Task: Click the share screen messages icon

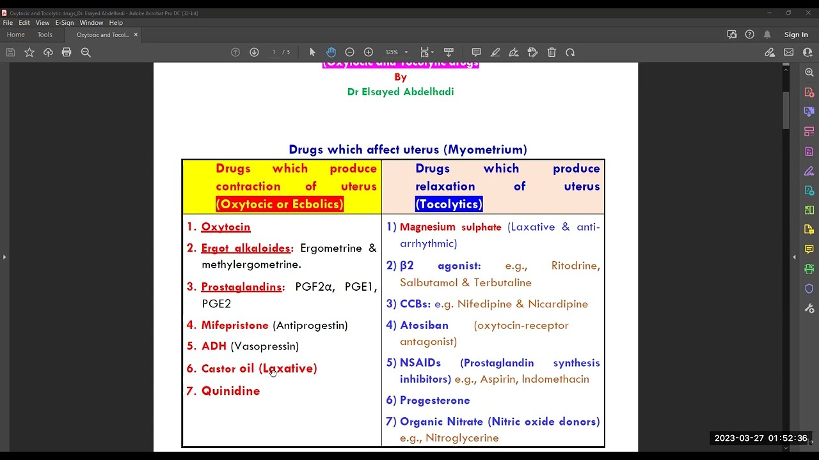Action: tap(732, 34)
